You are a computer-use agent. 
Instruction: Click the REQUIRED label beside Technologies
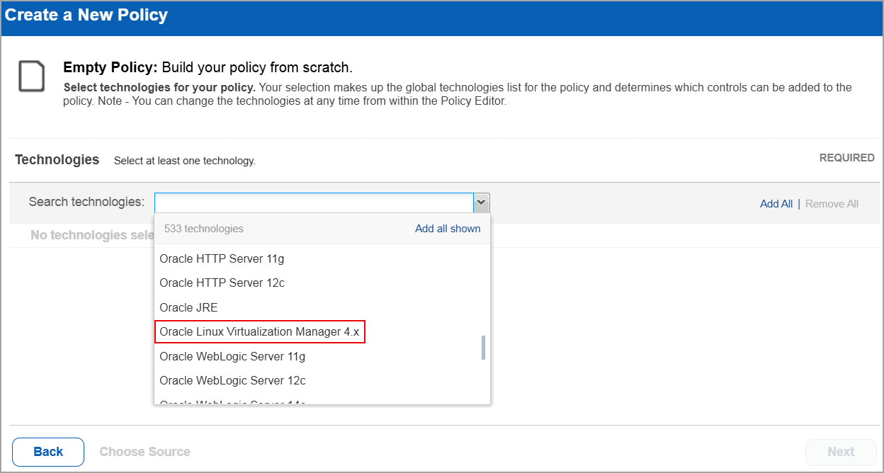pyautogui.click(x=846, y=158)
